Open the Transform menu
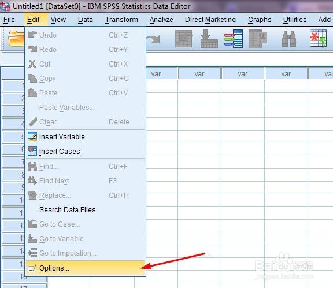The height and width of the screenshot is (288, 333). pyautogui.click(x=121, y=20)
